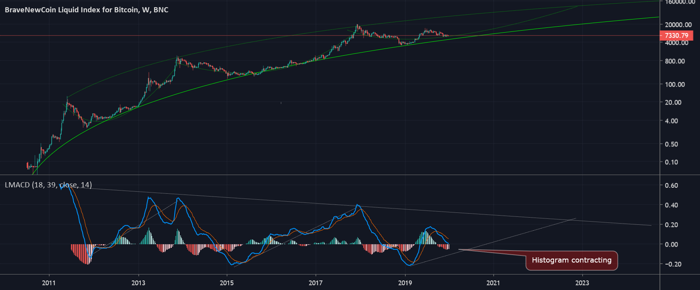Click the 4.00 price axis label
This screenshot has height=290, width=700.
click(x=671, y=121)
